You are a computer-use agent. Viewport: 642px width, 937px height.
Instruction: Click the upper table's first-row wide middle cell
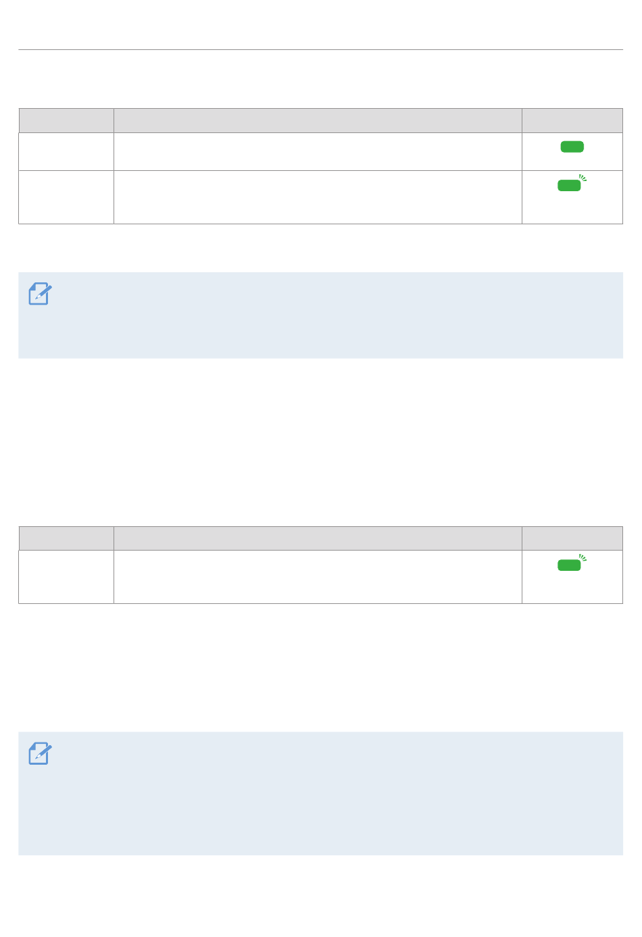[x=318, y=151]
